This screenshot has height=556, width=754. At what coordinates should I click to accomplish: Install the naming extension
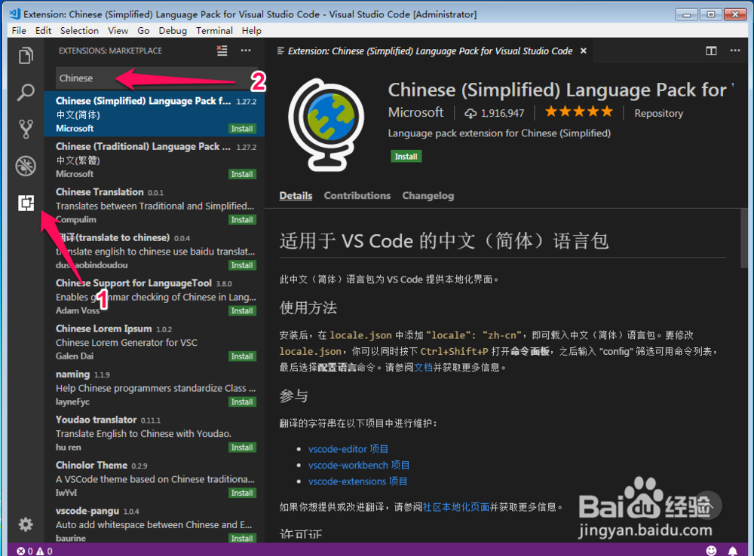click(242, 402)
